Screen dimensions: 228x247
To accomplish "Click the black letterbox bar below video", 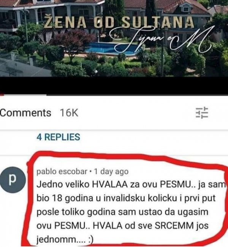I will click(x=114, y=85).
